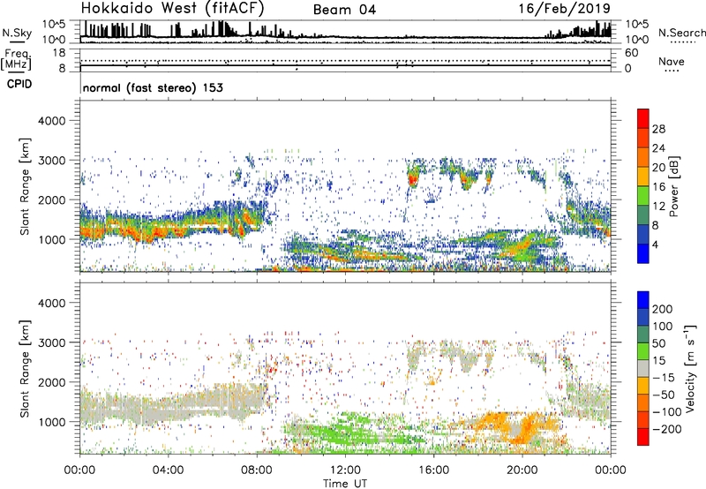
Task: Click "28" on the power colorbar
Action: click(x=658, y=129)
